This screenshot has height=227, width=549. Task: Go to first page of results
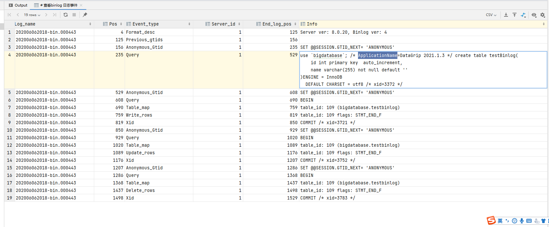click(x=9, y=15)
